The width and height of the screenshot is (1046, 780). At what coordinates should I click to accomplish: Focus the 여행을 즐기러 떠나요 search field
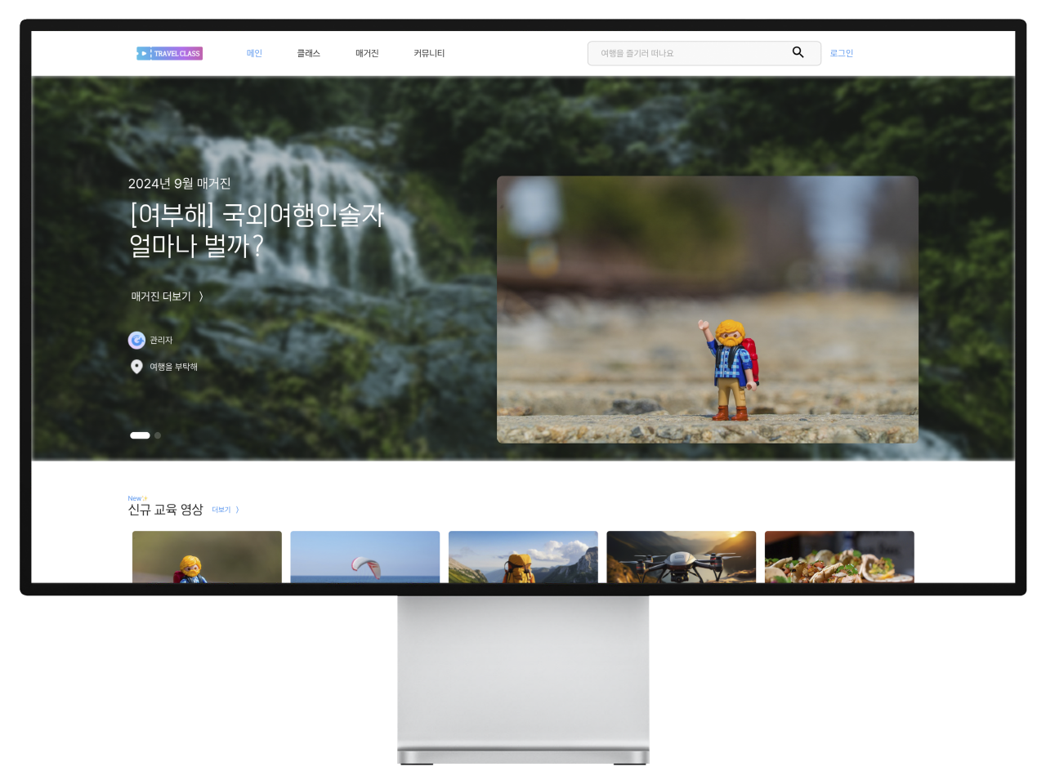(686, 53)
